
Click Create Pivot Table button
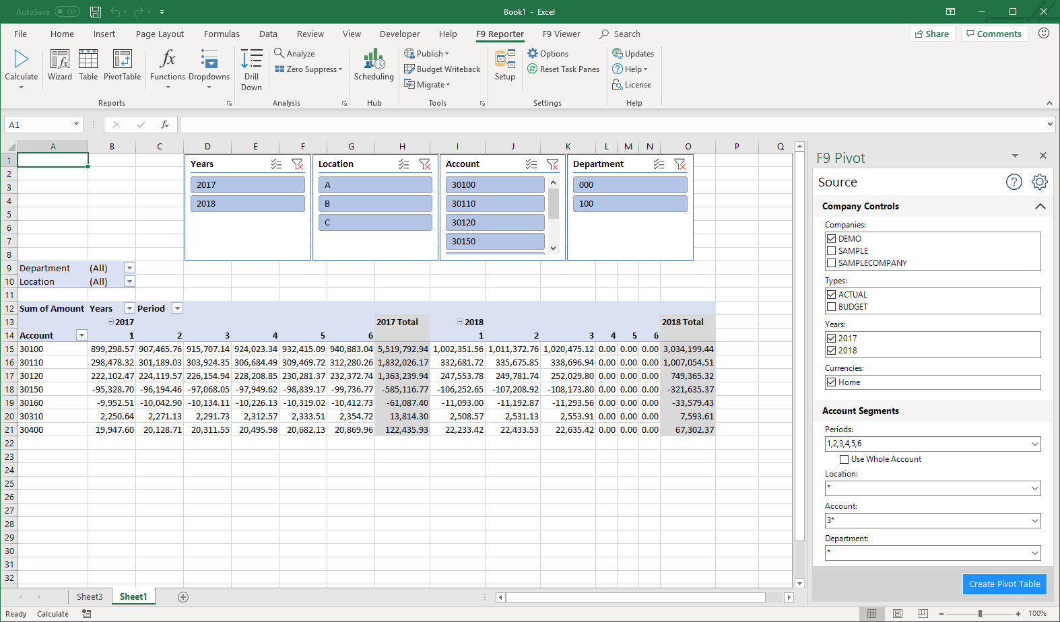click(1004, 584)
